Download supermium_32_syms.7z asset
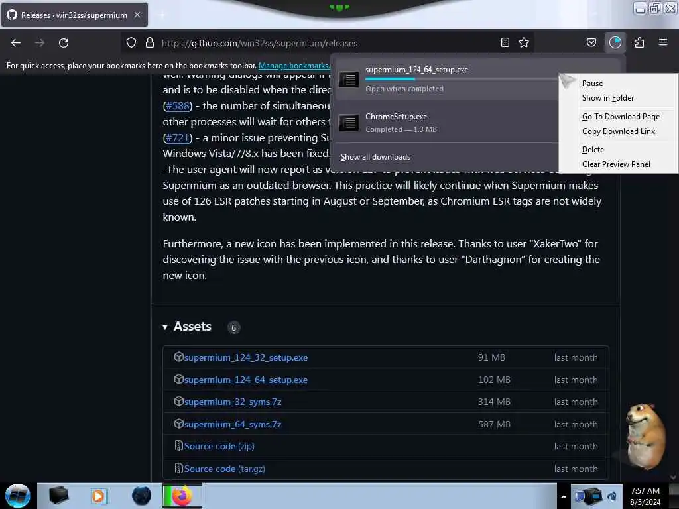This screenshot has width=679, height=509. pos(233,402)
